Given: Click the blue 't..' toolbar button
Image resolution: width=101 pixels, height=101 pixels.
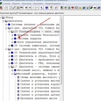Looking at the screenshot, I should pos(42,8).
